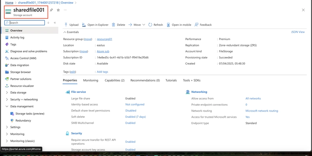Screen dimensions: 312x156
Task: Collapse the left navigation menu
Action: click(x=55, y=23)
